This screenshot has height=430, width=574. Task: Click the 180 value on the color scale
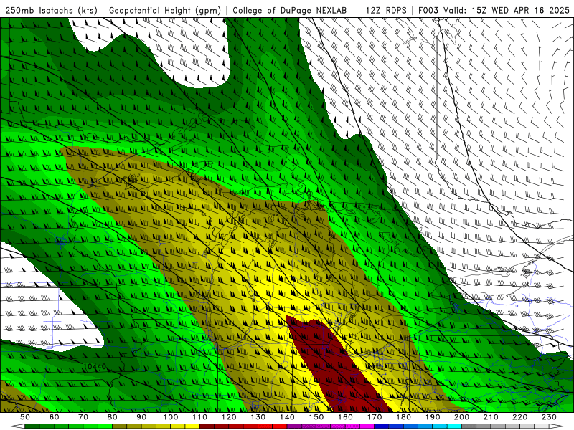pos(403,417)
